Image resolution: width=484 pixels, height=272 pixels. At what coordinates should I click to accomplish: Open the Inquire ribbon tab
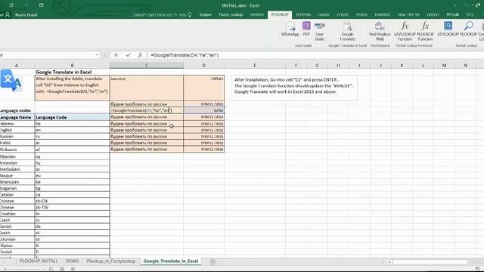[205, 14]
